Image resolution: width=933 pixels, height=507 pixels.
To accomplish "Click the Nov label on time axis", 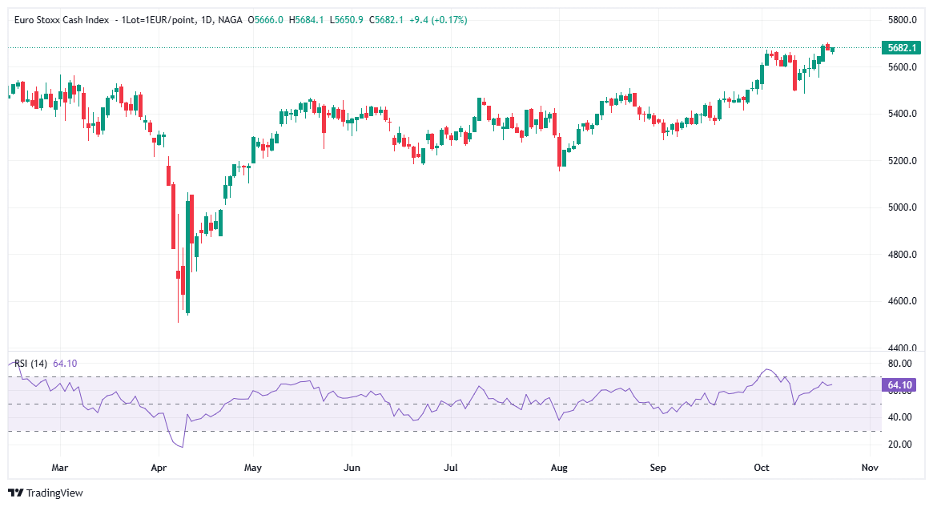I will click(870, 466).
